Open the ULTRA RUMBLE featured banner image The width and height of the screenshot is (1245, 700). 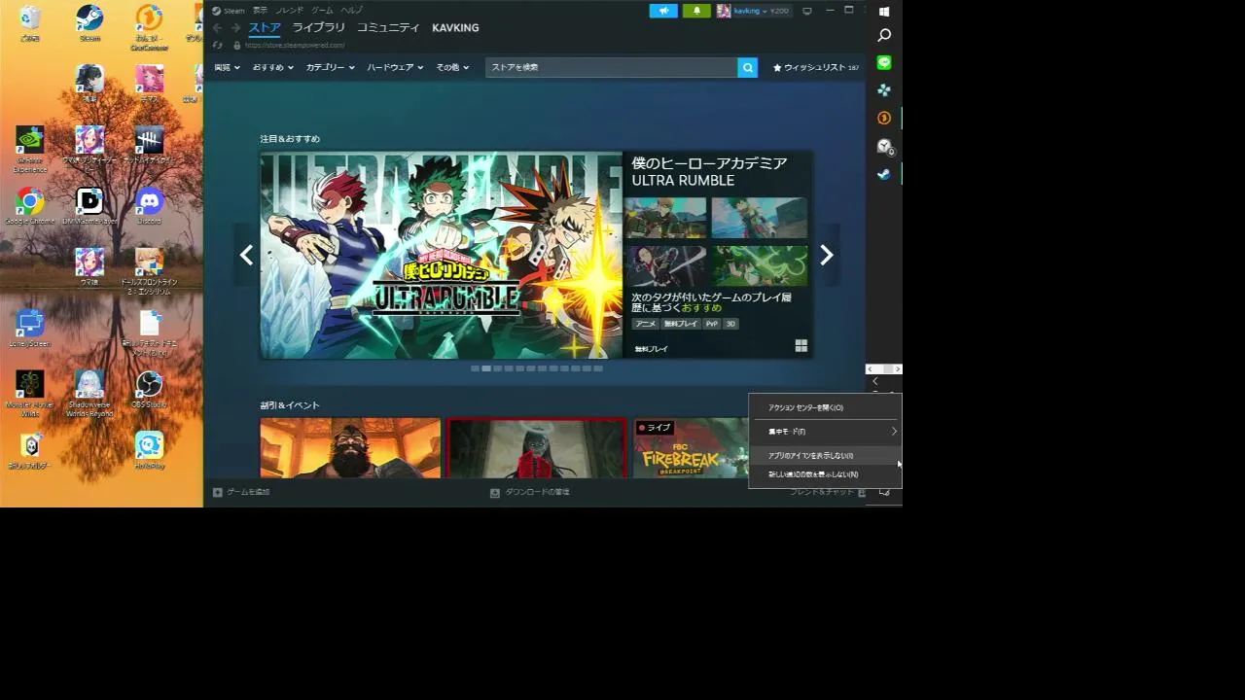(441, 255)
